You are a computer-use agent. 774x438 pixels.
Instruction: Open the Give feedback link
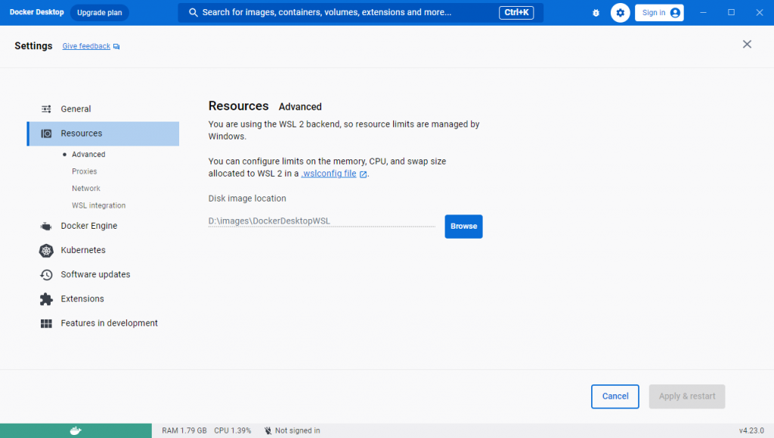click(85, 46)
